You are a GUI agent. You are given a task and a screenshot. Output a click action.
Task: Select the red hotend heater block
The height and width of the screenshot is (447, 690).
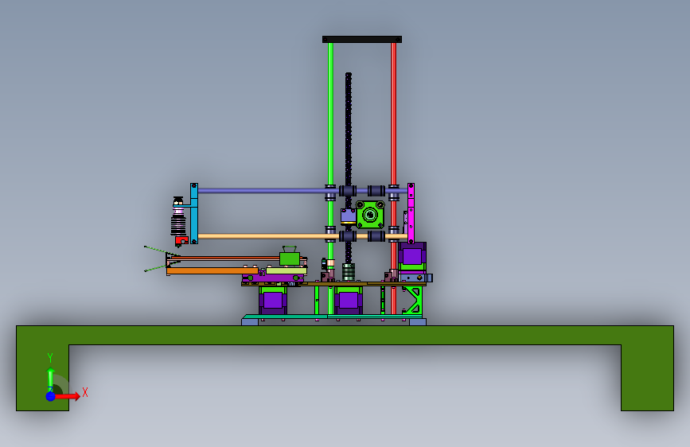[181, 241]
